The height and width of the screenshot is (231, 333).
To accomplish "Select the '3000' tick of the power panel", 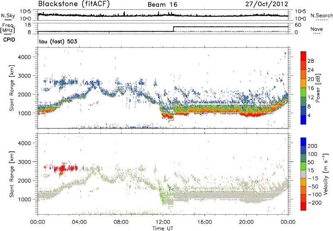I will 24,76.
